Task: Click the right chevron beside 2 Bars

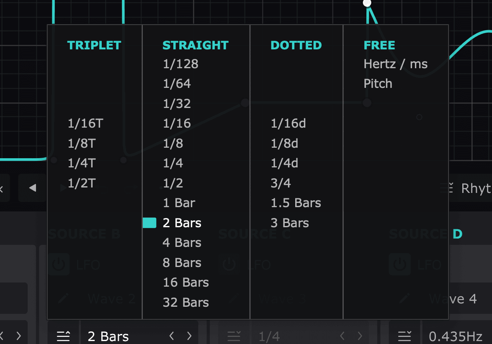Action: [189, 336]
